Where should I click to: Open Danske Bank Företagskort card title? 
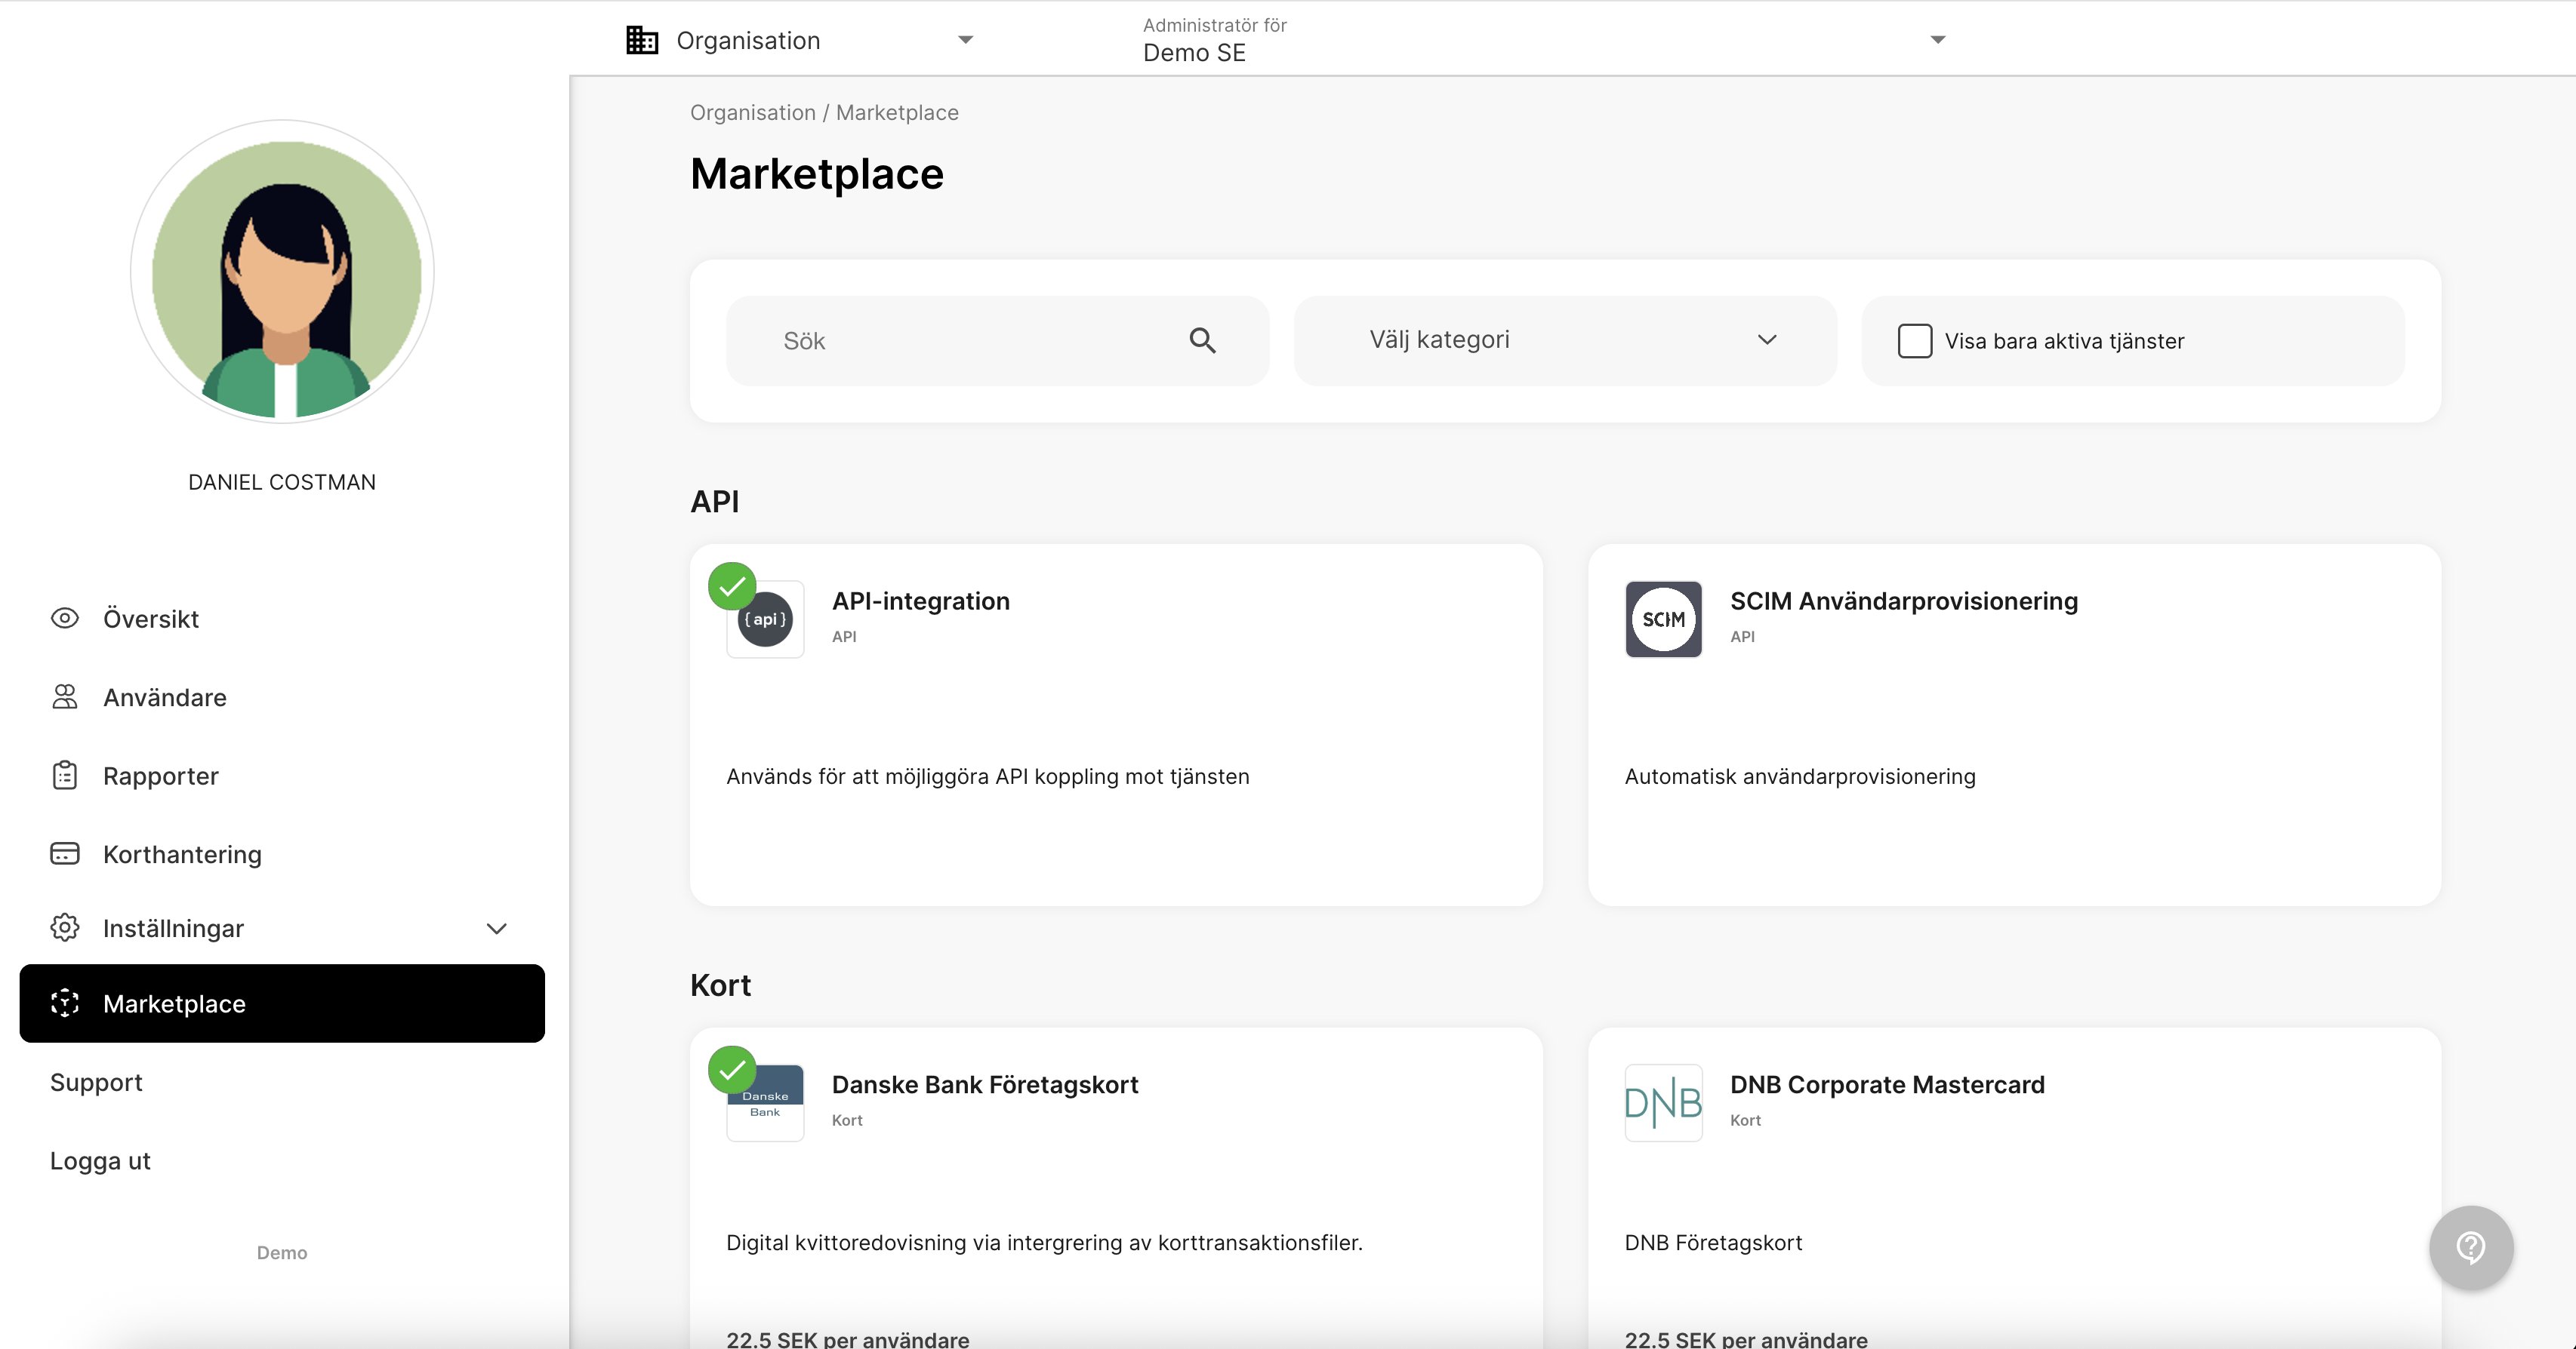[x=985, y=1084]
